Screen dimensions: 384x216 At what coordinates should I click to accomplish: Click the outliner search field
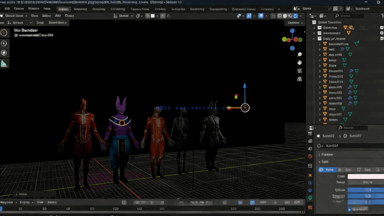349,16
